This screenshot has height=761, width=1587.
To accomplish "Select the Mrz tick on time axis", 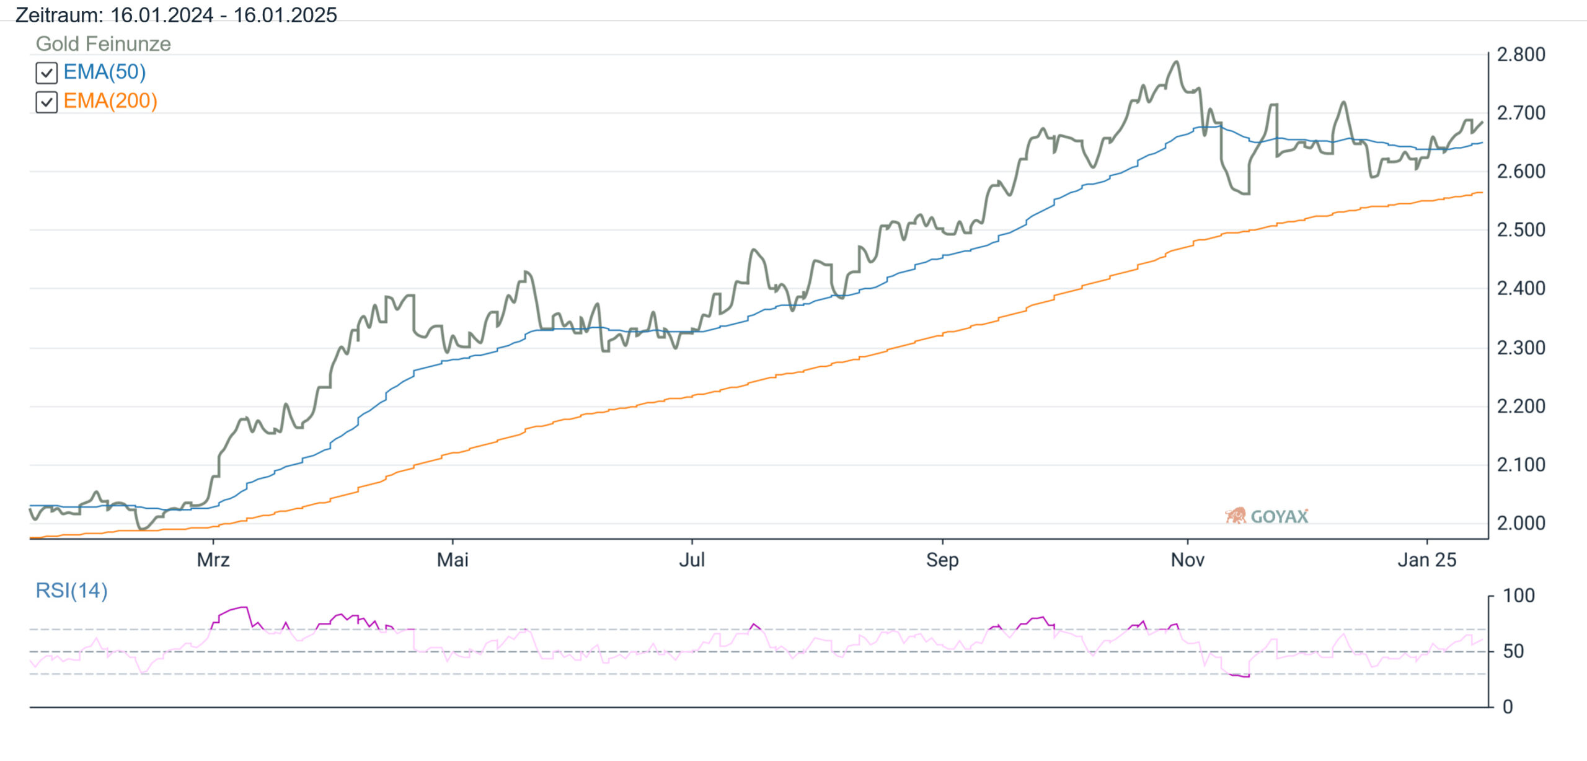I will pyautogui.click(x=213, y=560).
